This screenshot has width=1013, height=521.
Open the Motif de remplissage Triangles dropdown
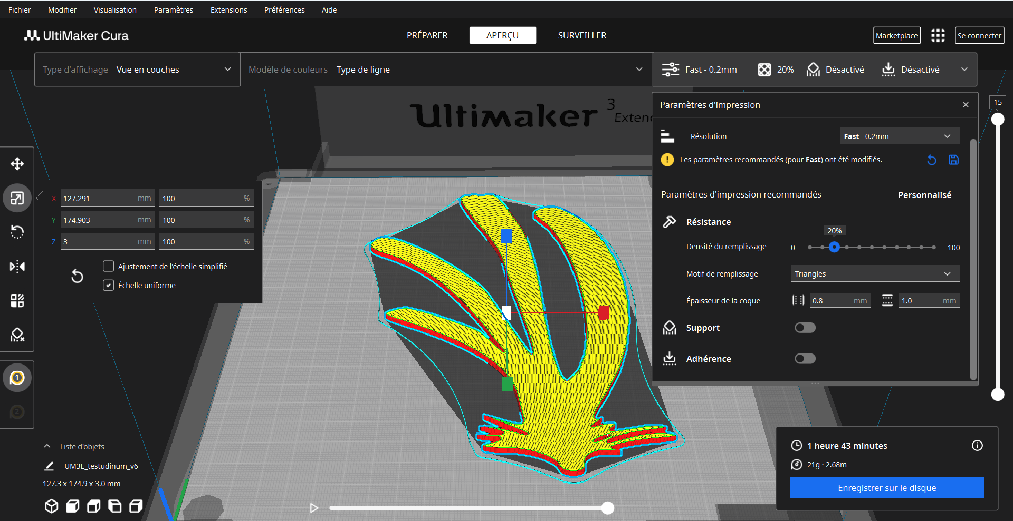coord(875,273)
